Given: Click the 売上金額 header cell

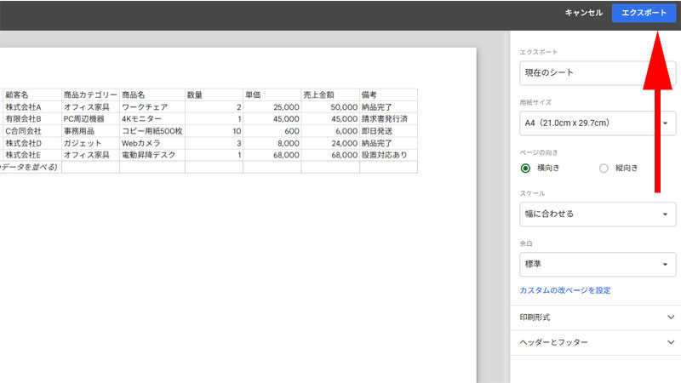Looking at the screenshot, I should 330,94.
